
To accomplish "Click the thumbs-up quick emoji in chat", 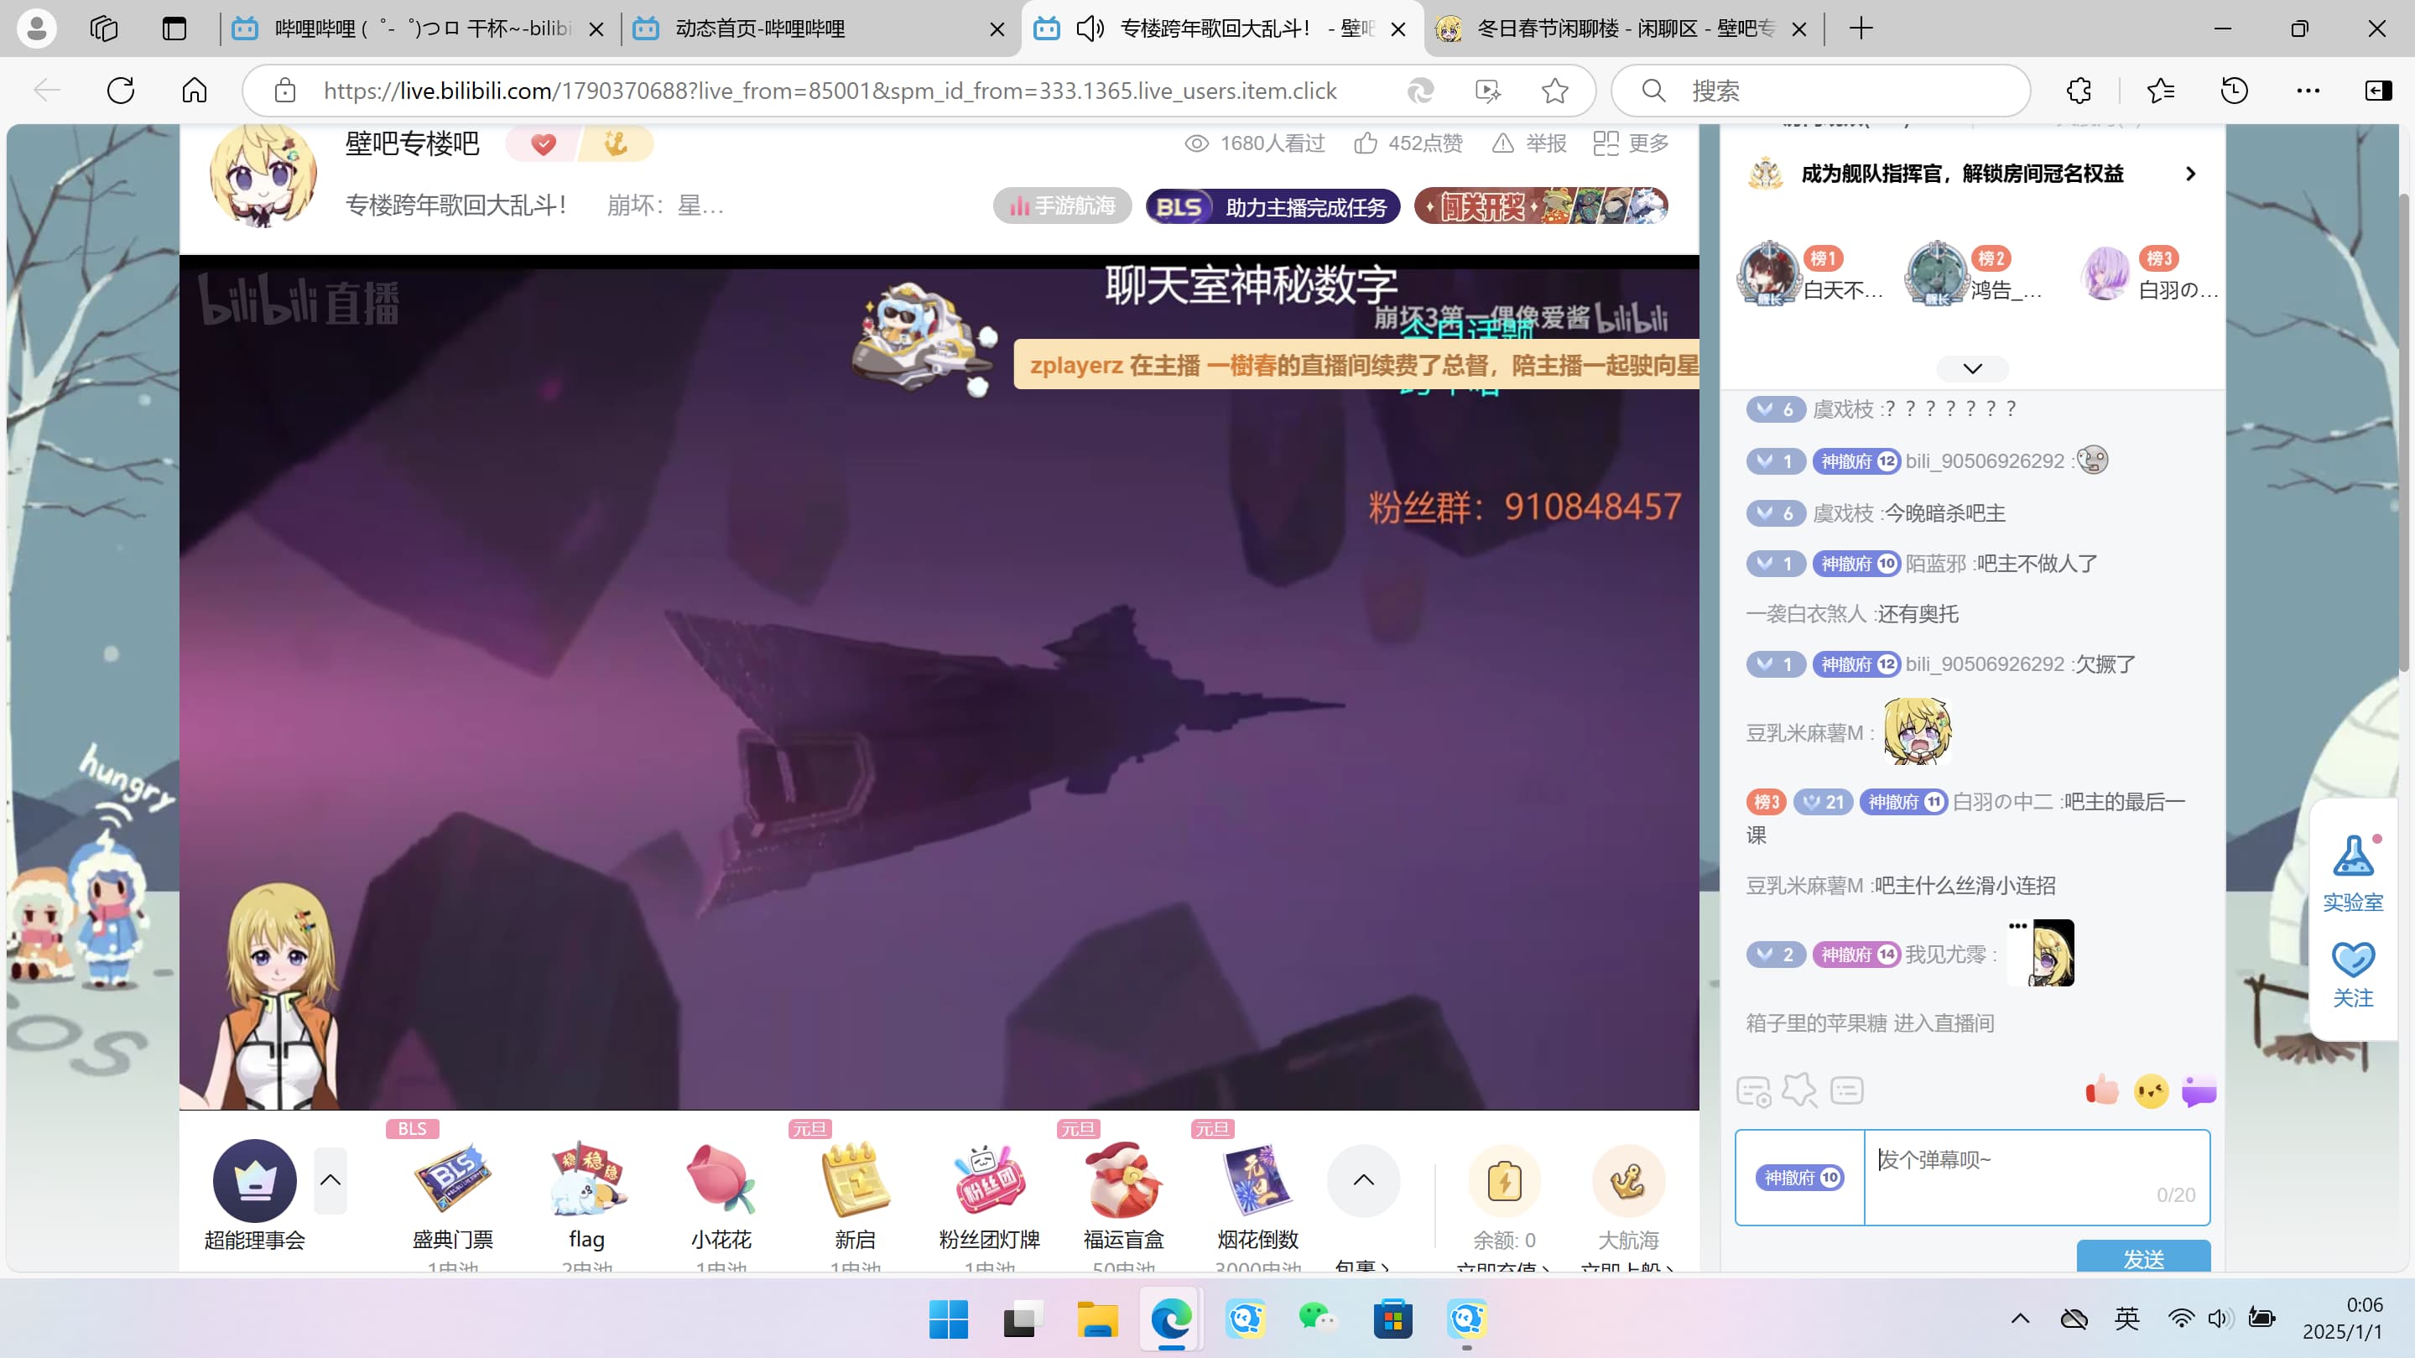I will tap(2101, 1091).
